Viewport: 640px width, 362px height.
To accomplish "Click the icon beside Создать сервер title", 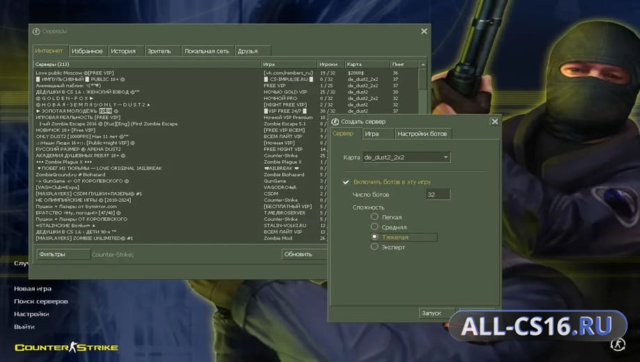I will [x=335, y=122].
